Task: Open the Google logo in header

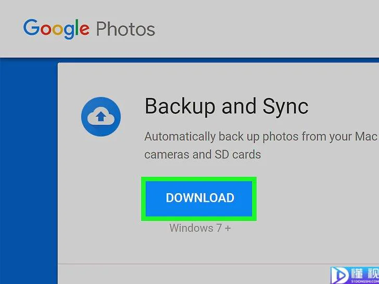Action: click(56, 29)
